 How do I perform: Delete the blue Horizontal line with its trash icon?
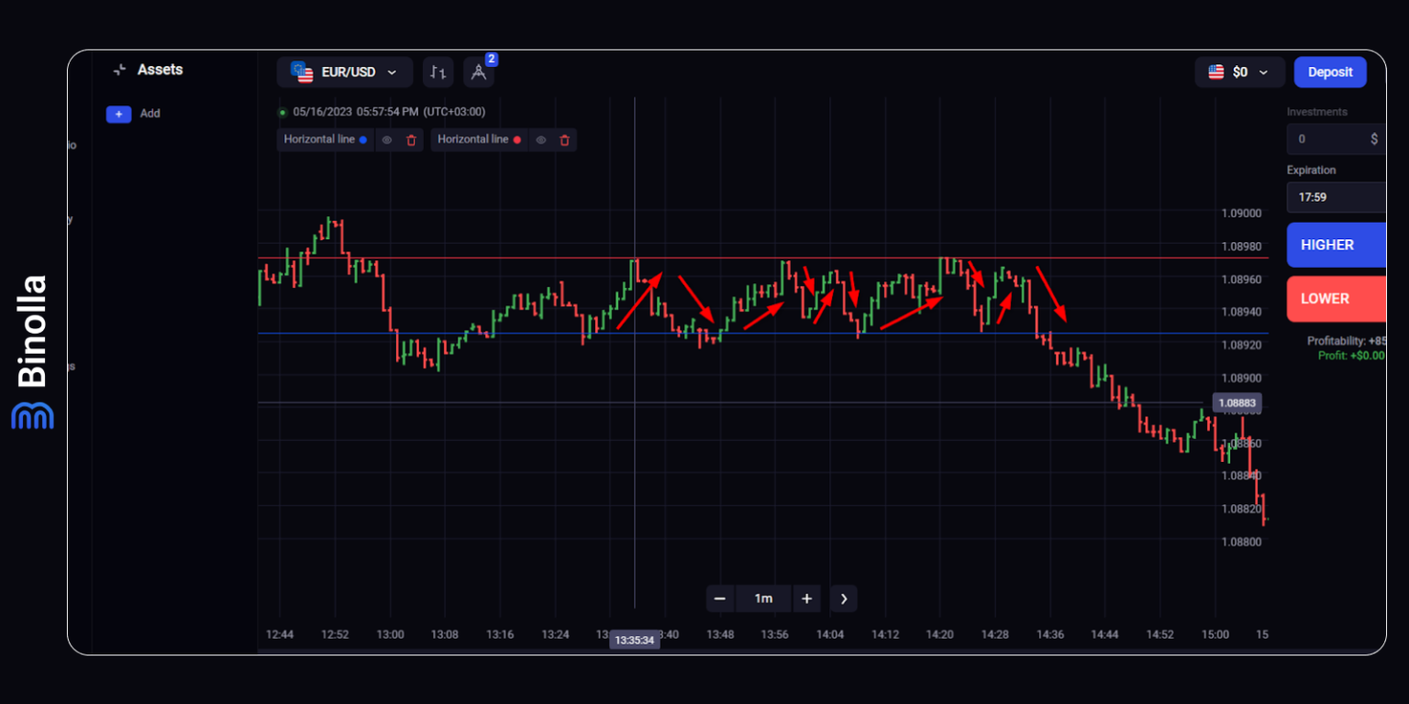411,139
